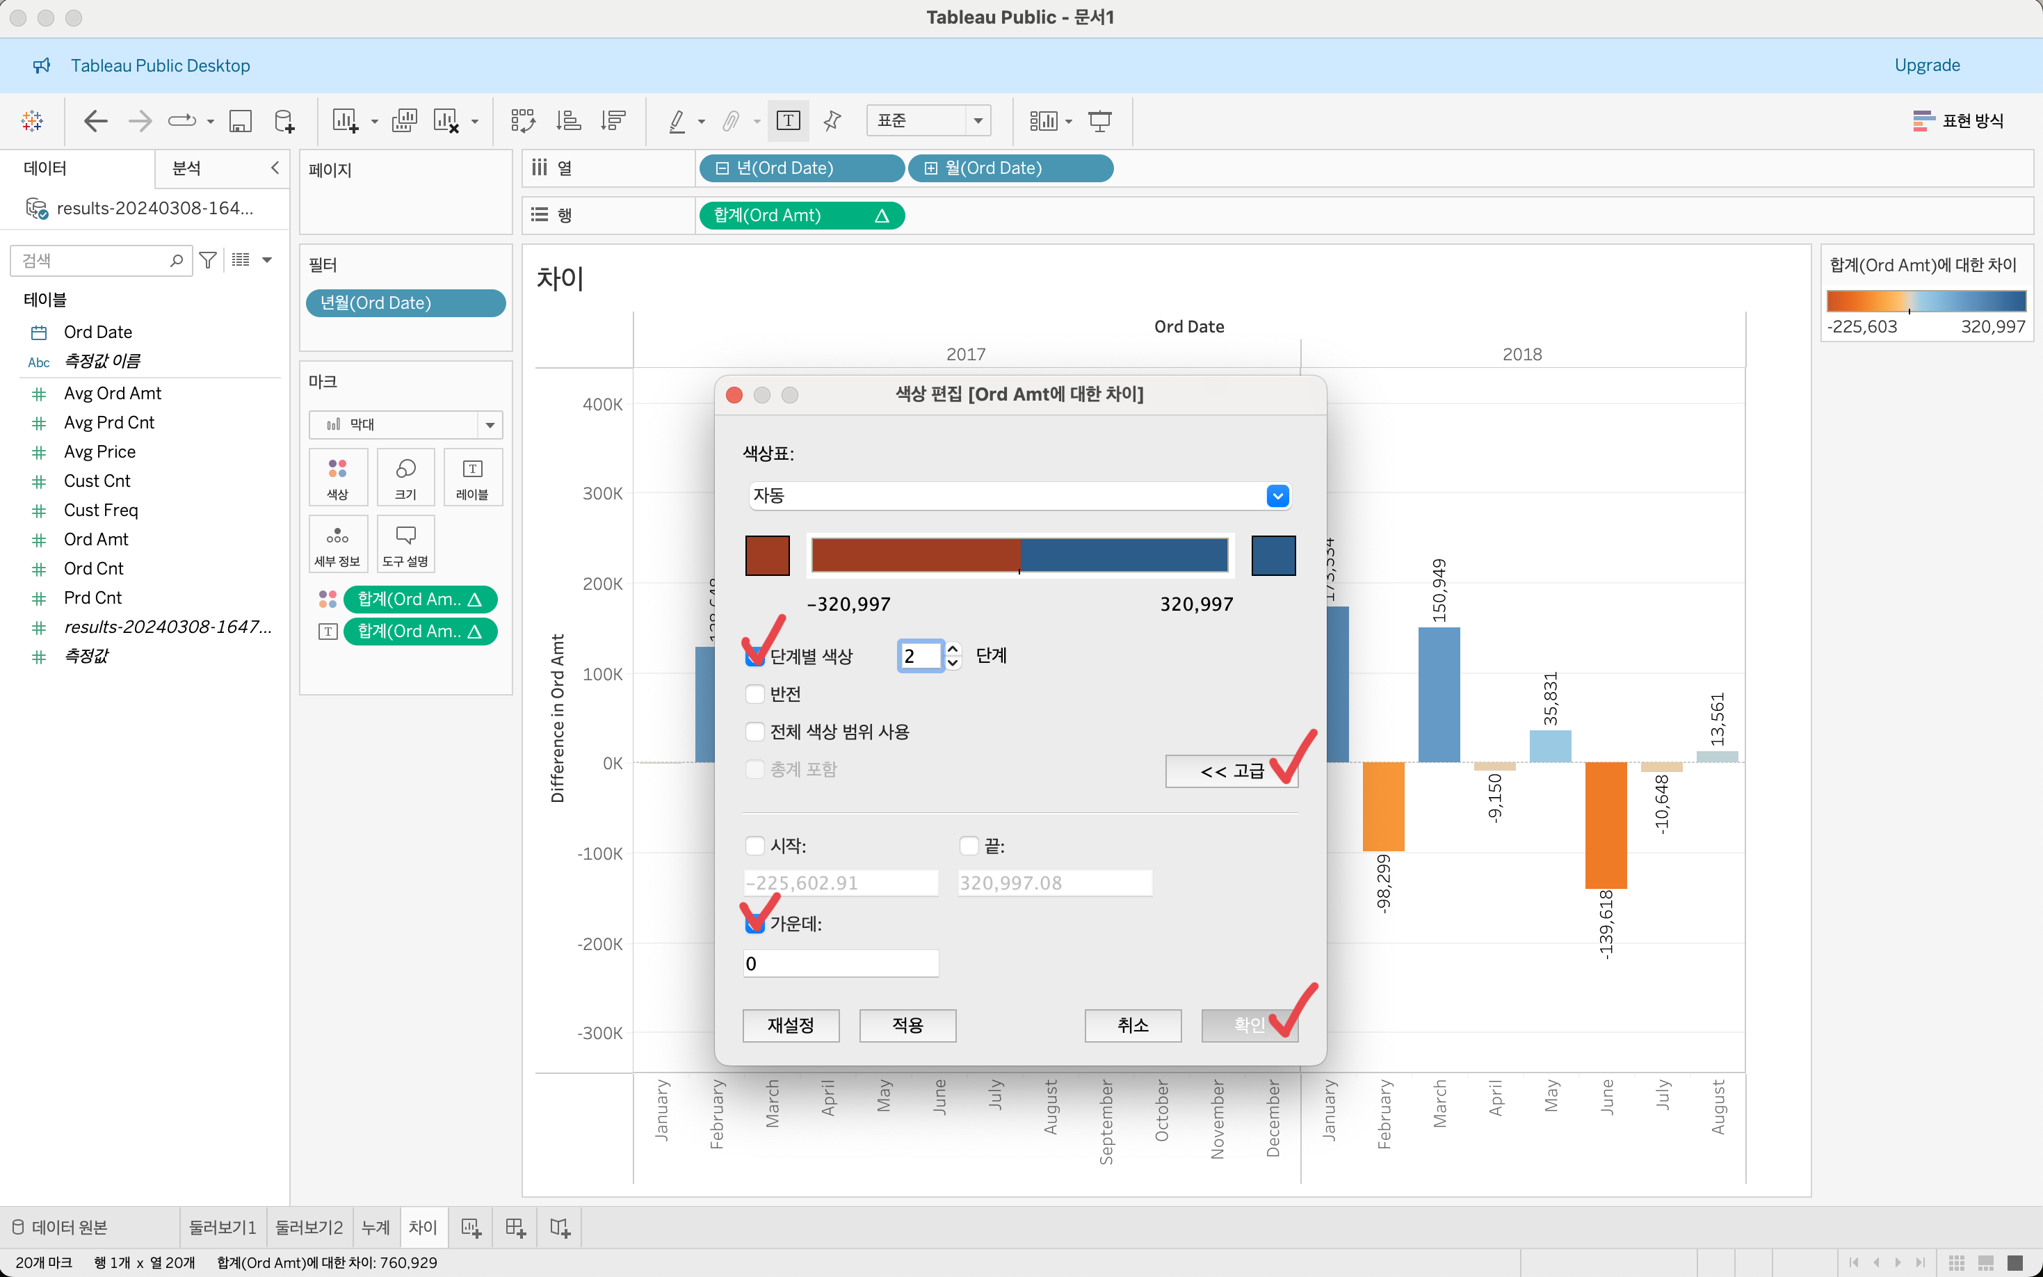Click the 재설정 button
This screenshot has width=2043, height=1277.
[x=790, y=1025]
